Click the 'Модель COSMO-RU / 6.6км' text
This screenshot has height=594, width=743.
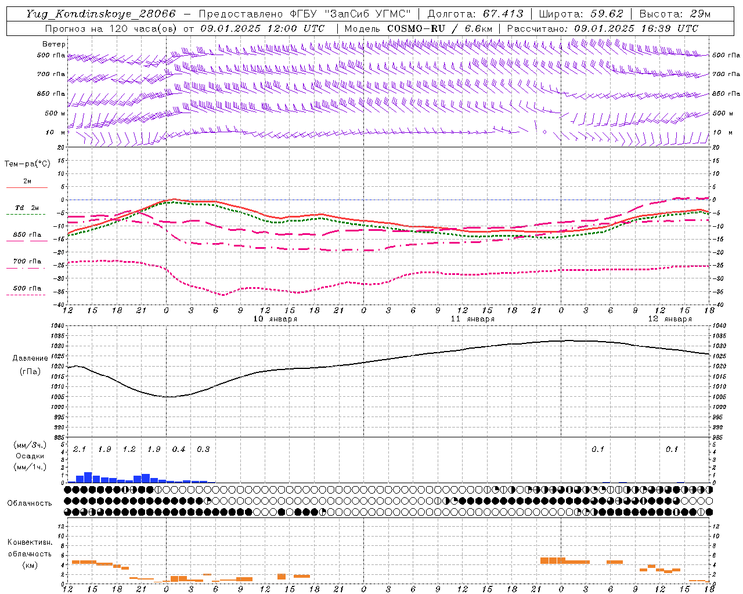pyautogui.click(x=419, y=28)
